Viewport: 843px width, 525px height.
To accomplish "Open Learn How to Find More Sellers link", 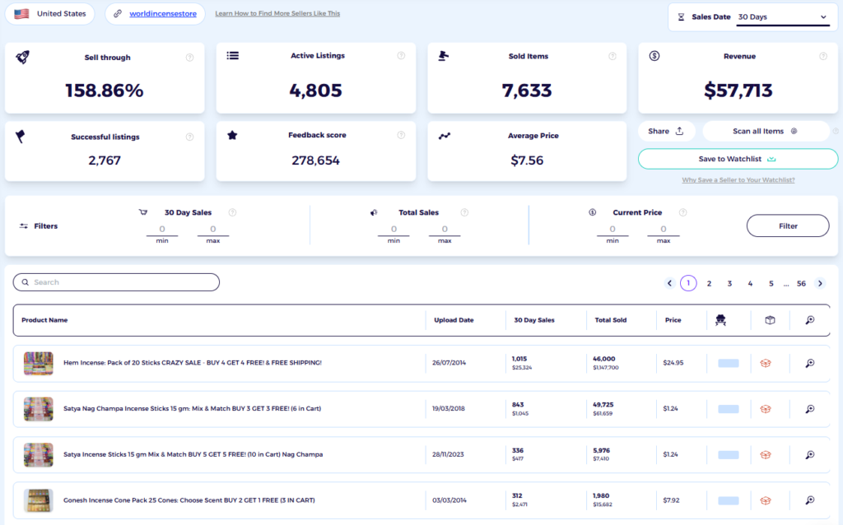I will [x=277, y=13].
